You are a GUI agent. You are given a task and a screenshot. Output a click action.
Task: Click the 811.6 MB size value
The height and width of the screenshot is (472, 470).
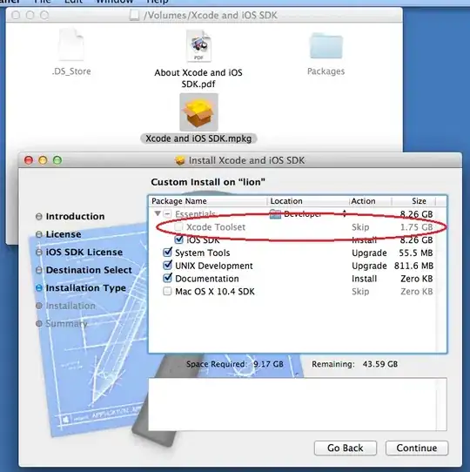tap(413, 266)
